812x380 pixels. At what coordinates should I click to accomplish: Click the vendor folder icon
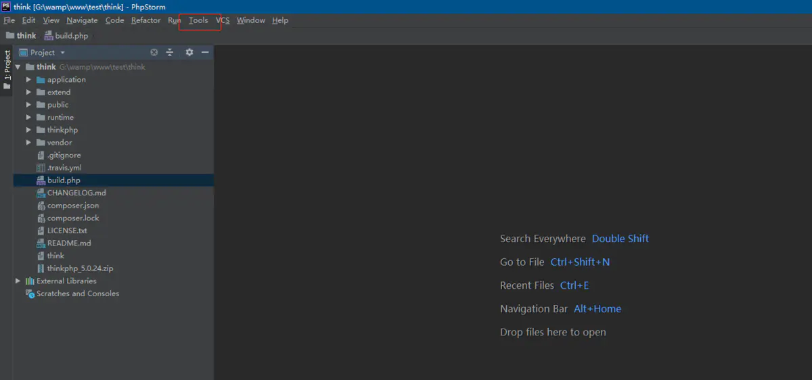coord(41,143)
